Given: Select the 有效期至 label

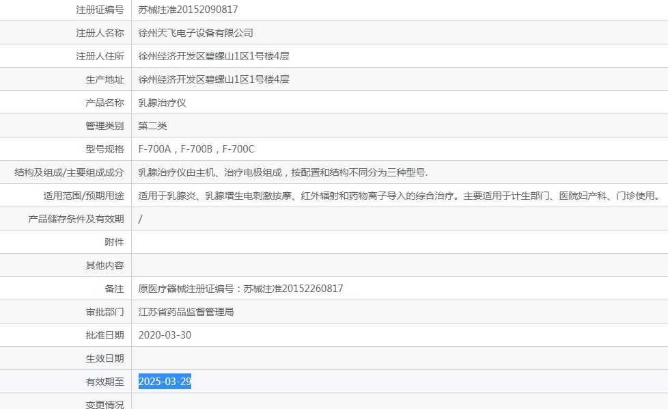Looking at the screenshot, I should pos(105,381).
